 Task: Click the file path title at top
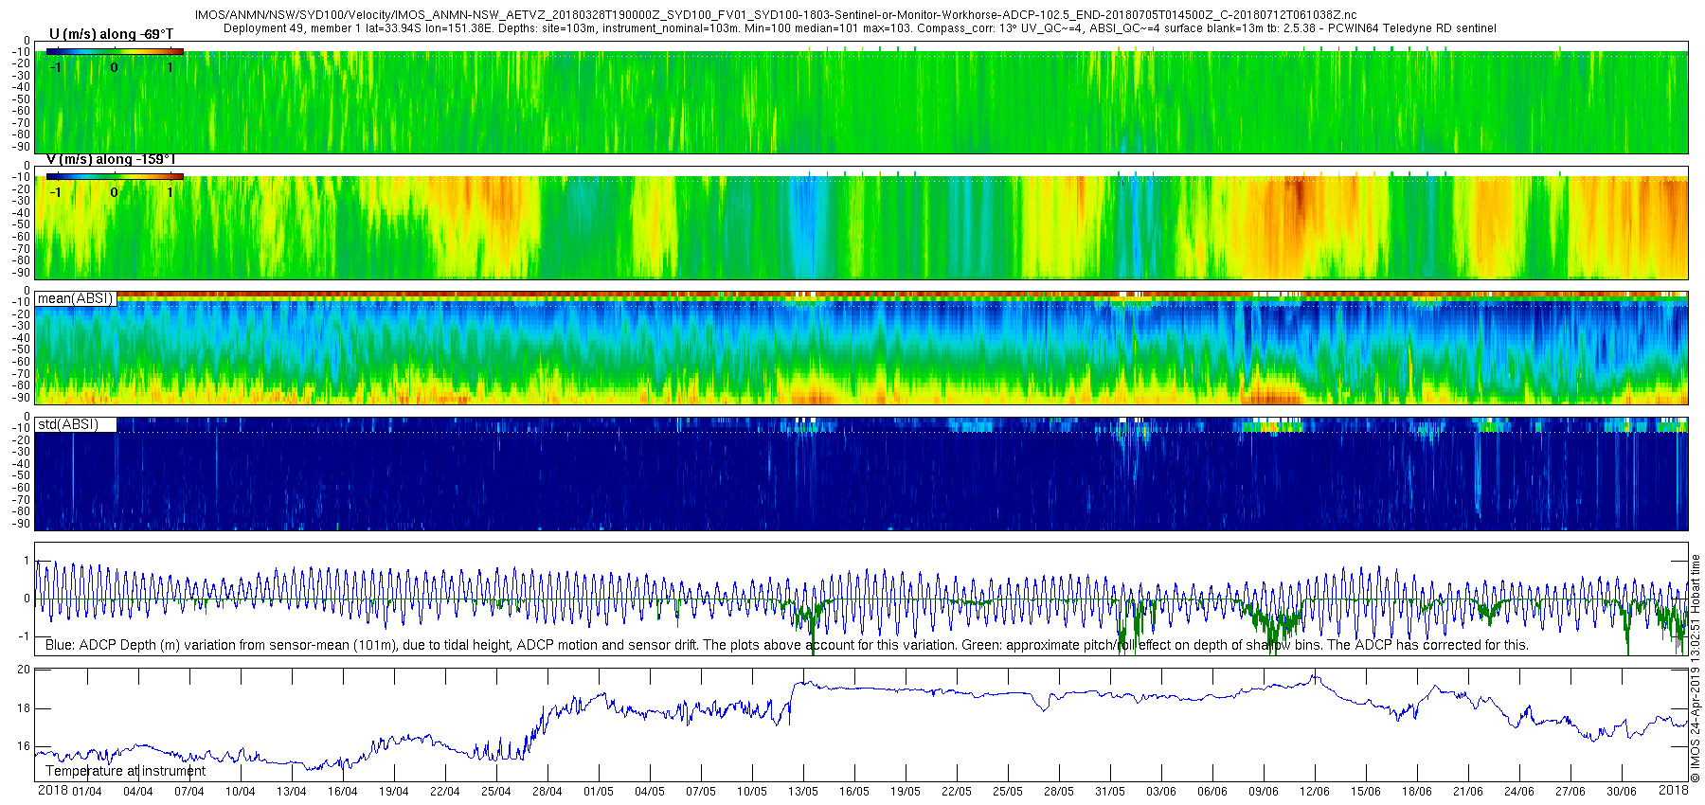(775, 15)
